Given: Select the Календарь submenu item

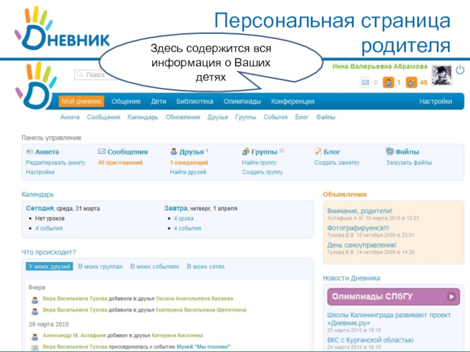Looking at the screenshot, I should click(x=143, y=117).
